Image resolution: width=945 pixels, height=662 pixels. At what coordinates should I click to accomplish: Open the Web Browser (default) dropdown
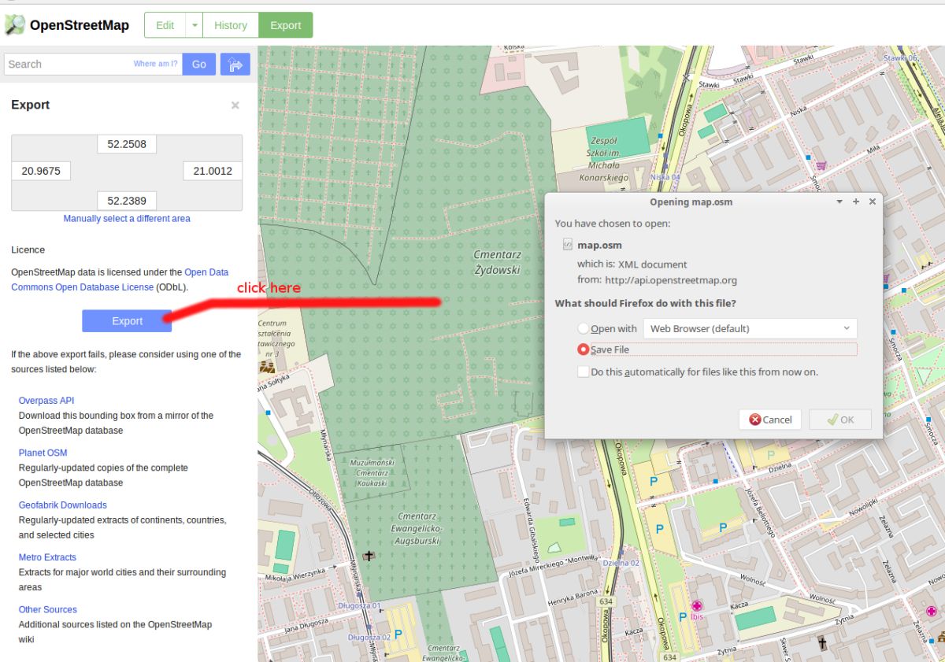tap(750, 328)
